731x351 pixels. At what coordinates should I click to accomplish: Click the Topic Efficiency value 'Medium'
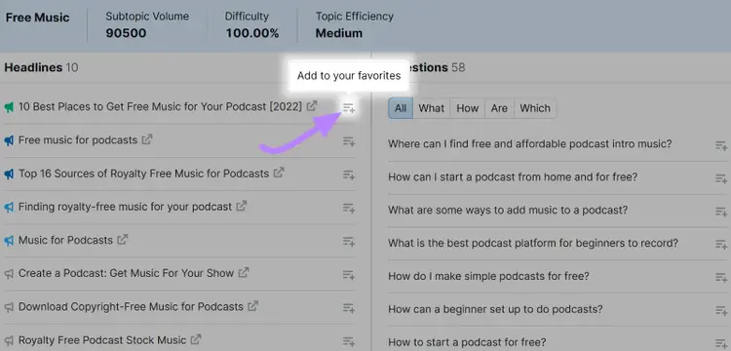click(x=339, y=33)
